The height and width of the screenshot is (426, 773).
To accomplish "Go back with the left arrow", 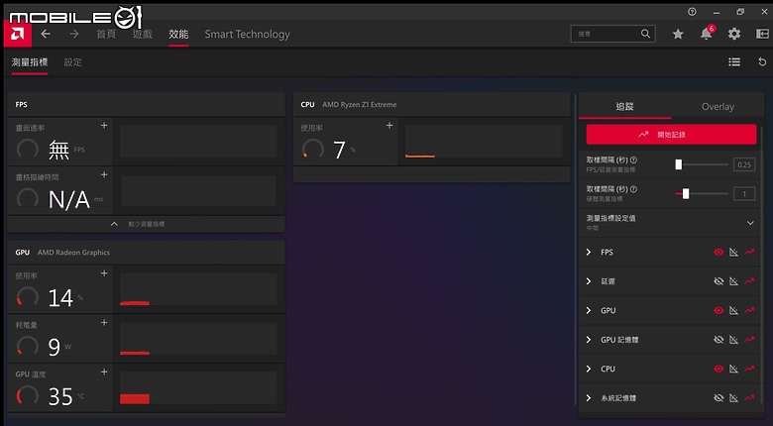I will coord(46,34).
